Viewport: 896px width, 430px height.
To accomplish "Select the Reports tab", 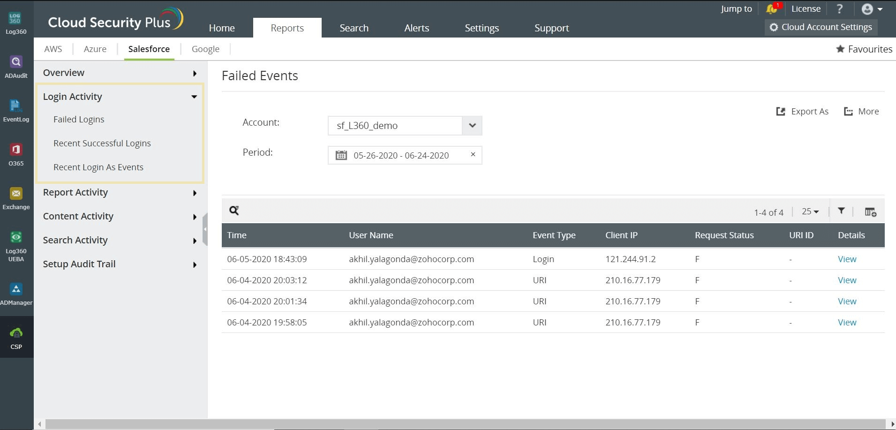I will pyautogui.click(x=287, y=28).
